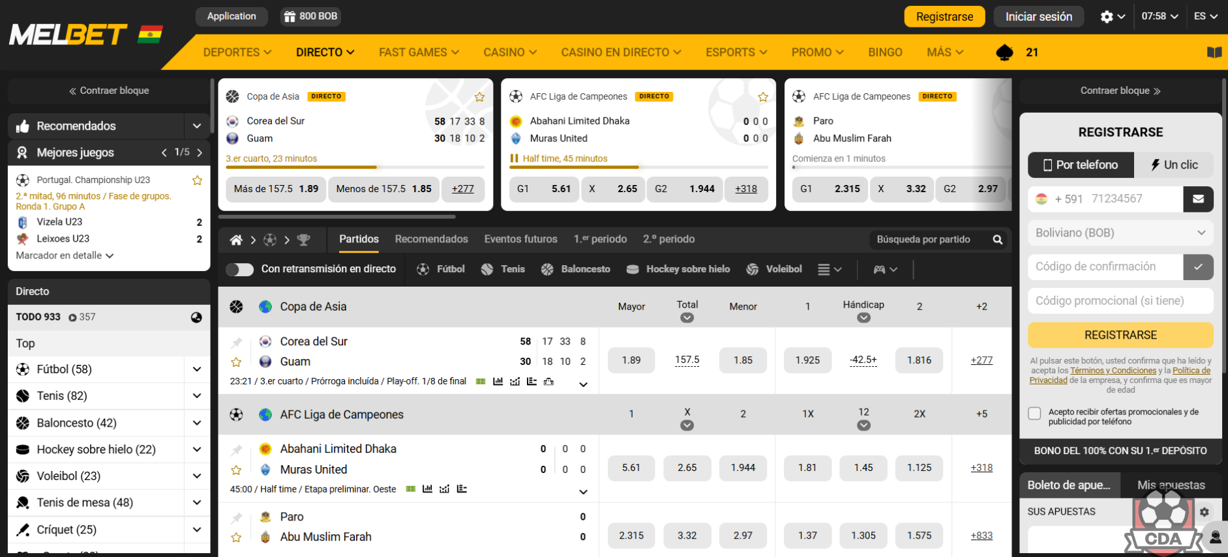Switch to Eventos futuros tab
The height and width of the screenshot is (557, 1228).
520,239
